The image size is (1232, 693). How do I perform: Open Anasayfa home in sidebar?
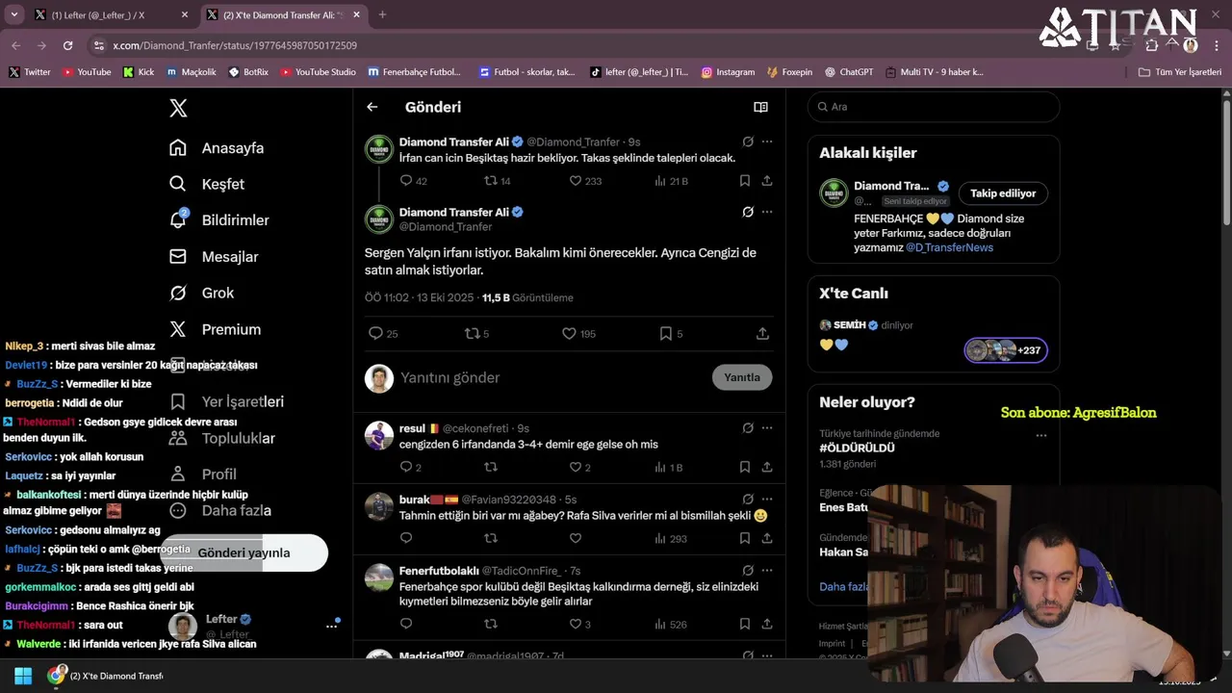217,147
